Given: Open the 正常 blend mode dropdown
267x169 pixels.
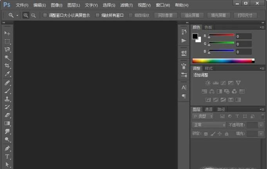Looking at the screenshot, I should (x=209, y=125).
